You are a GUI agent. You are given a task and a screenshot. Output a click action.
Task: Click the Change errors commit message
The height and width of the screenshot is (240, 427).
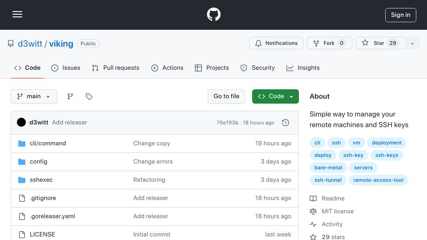pos(153,162)
